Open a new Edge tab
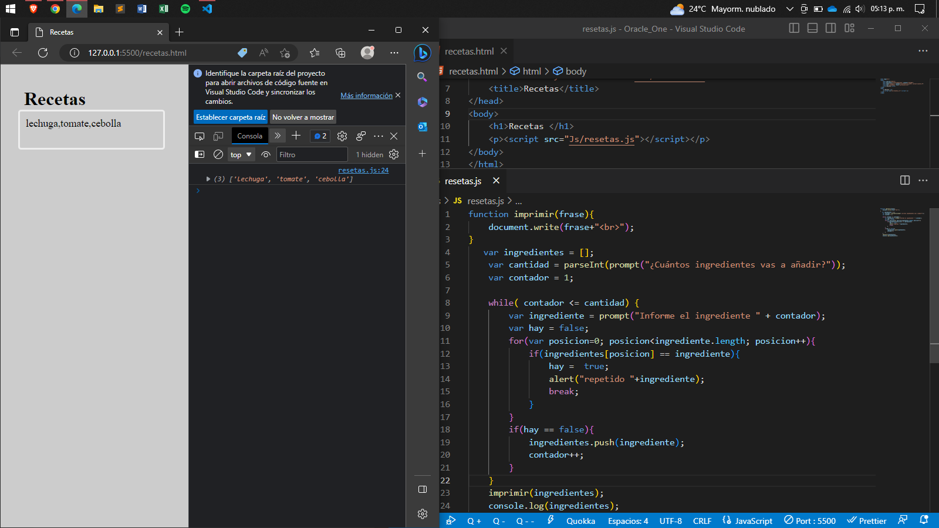This screenshot has height=528, width=939. tap(180, 32)
